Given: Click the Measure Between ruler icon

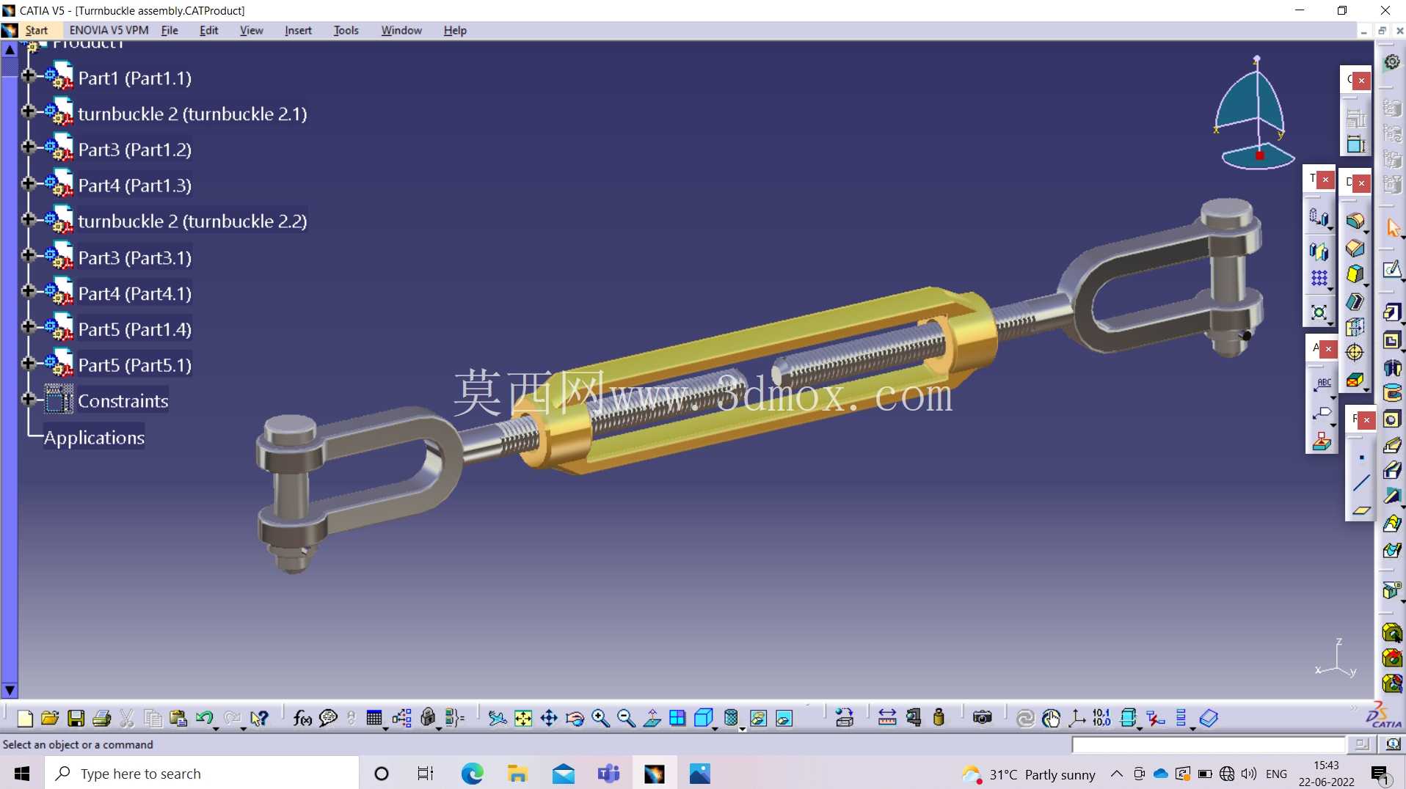Looking at the screenshot, I should tap(887, 718).
